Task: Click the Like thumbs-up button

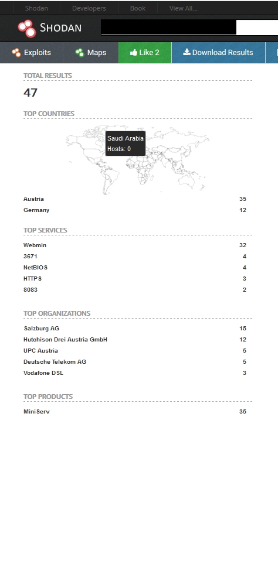Action: (145, 53)
